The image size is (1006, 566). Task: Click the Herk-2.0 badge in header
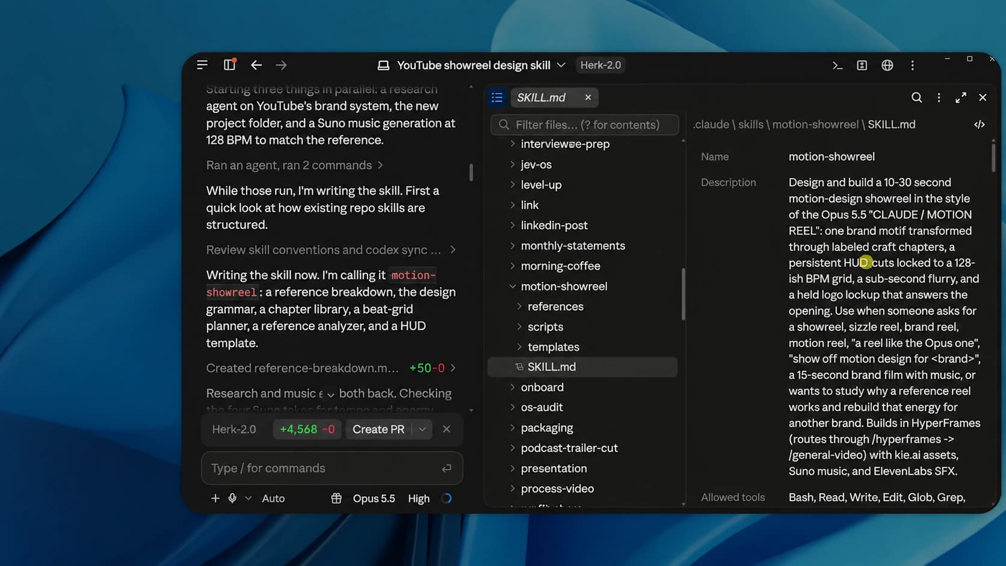(600, 65)
